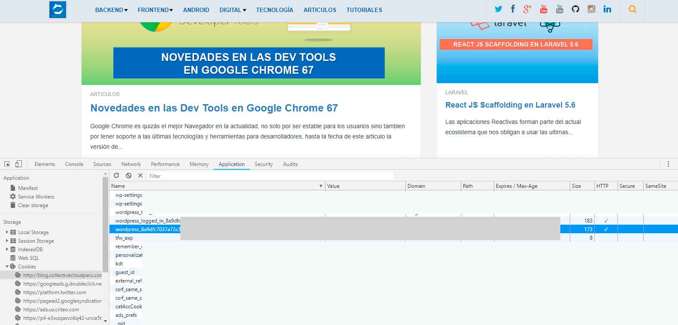This screenshot has width=678, height=325.
Task: Click the Local Storage grid icon
Action: point(13,232)
